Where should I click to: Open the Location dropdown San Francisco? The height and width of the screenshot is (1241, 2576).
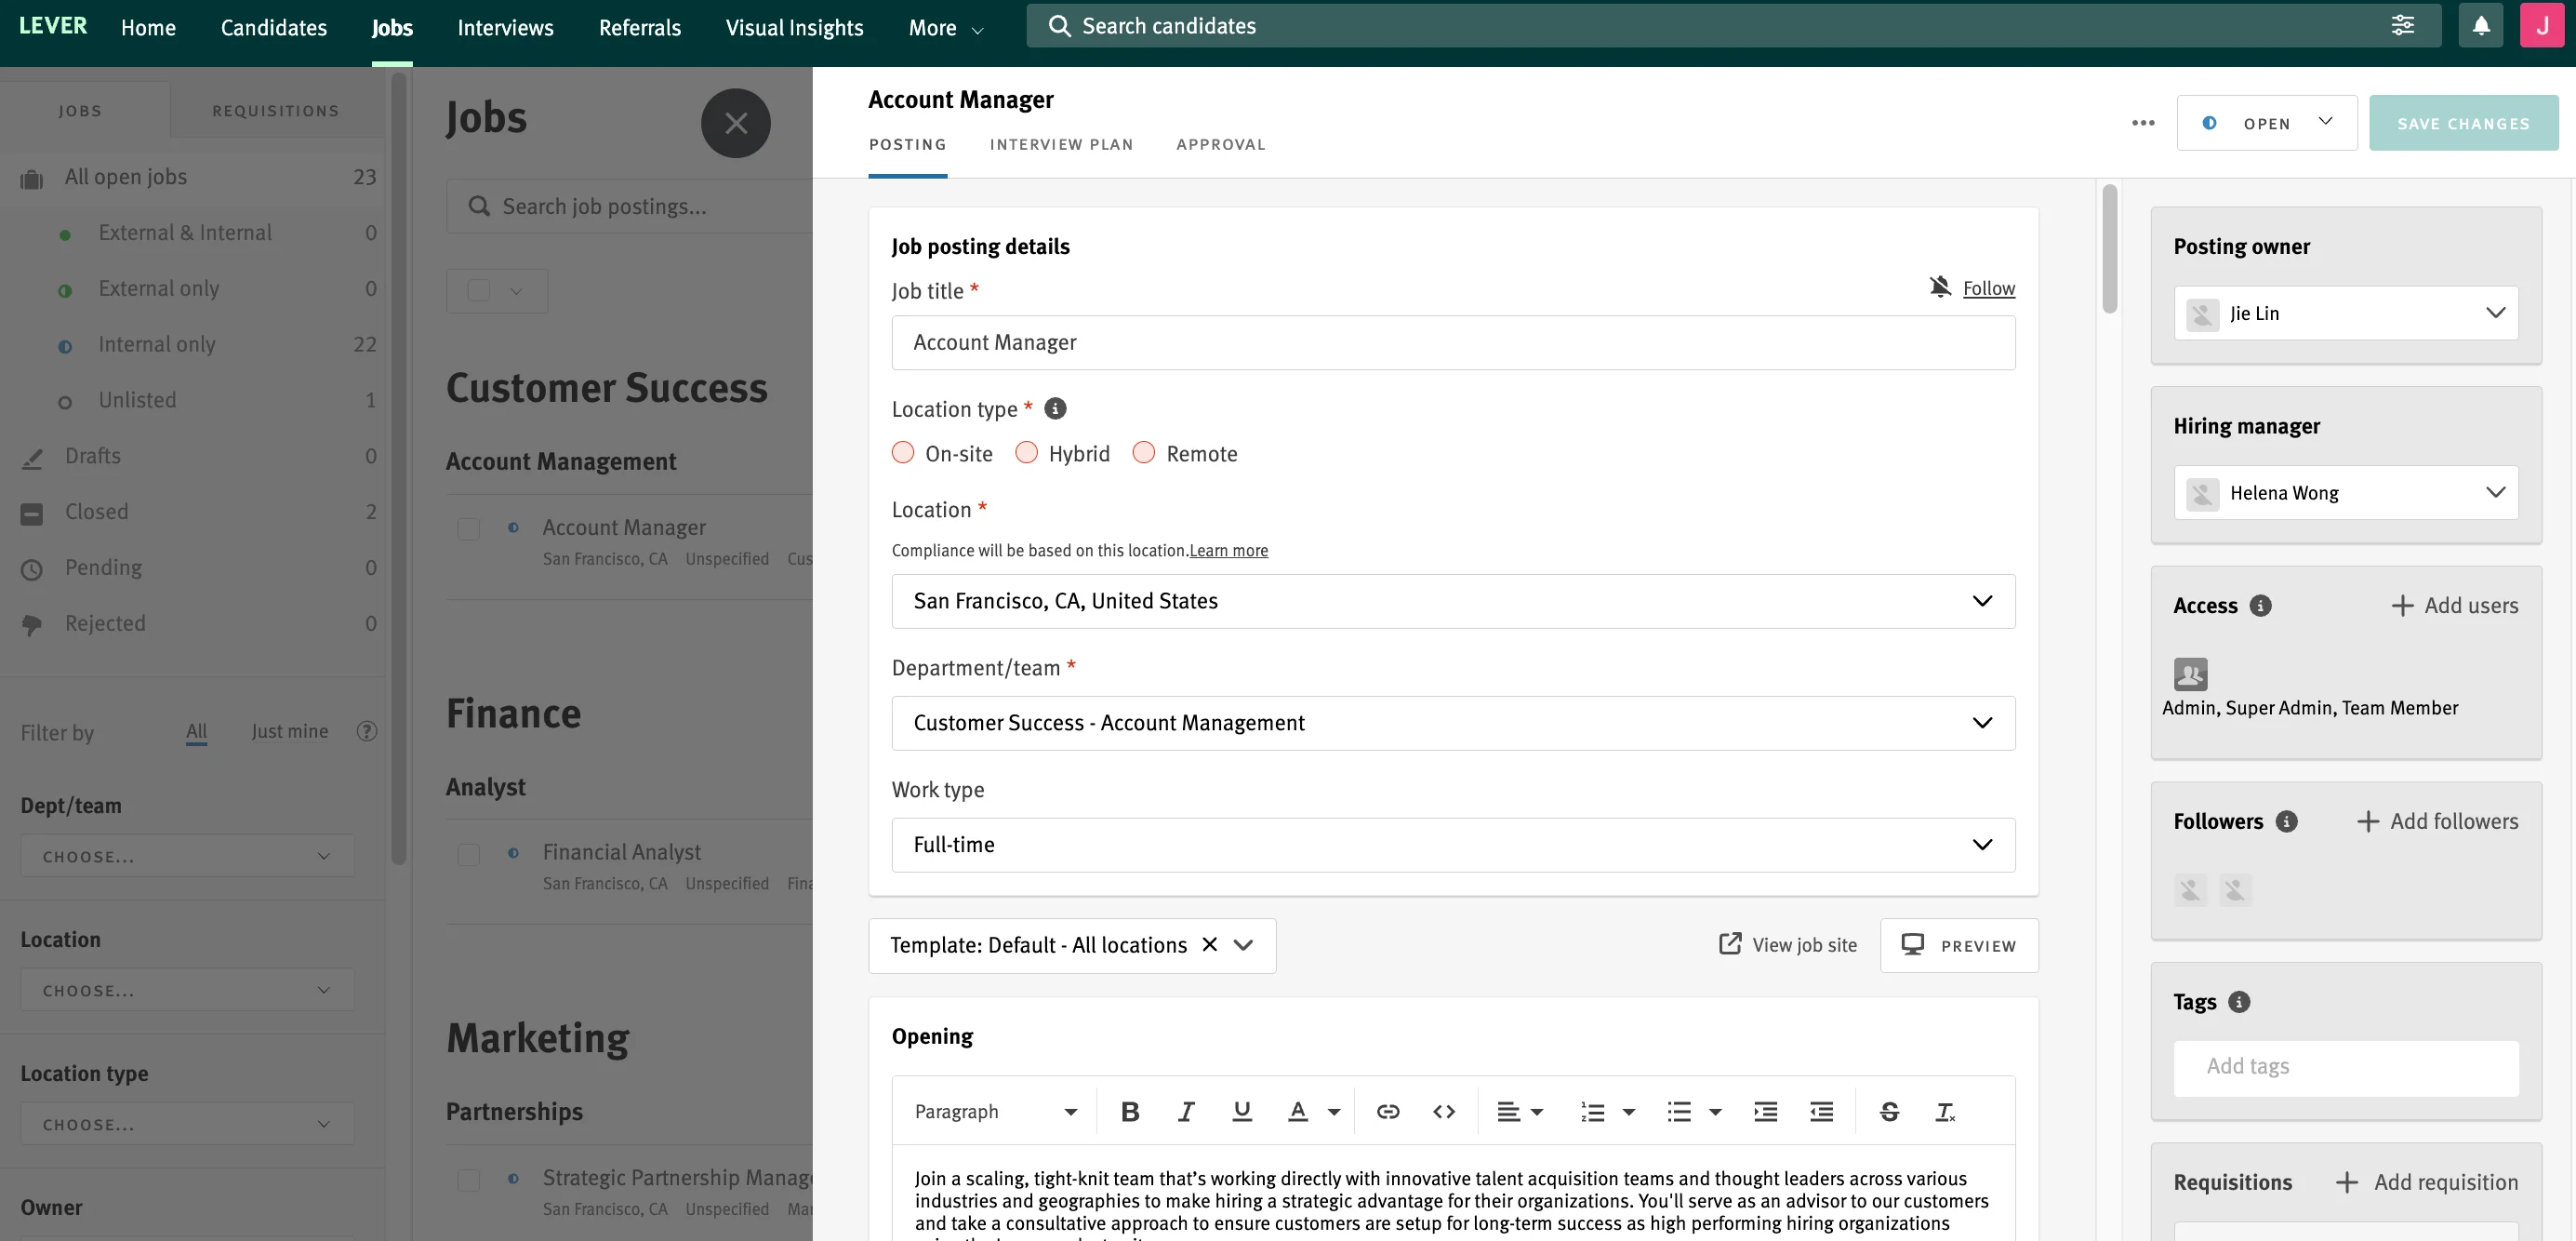(1453, 601)
